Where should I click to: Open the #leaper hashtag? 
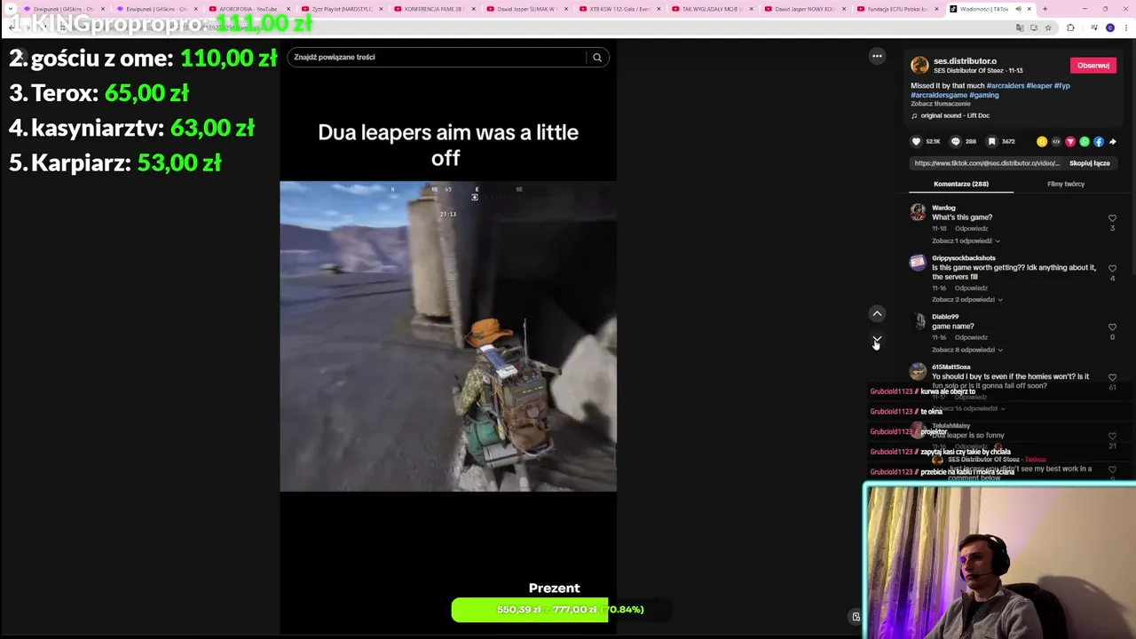pos(1038,86)
